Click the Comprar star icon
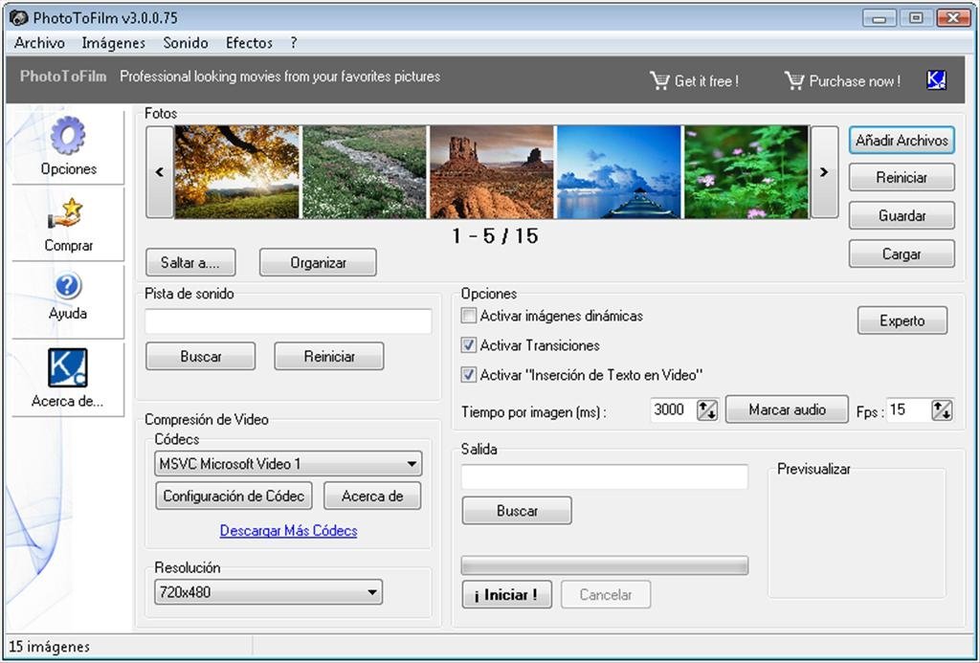This screenshot has height=663, width=980. tap(68, 214)
